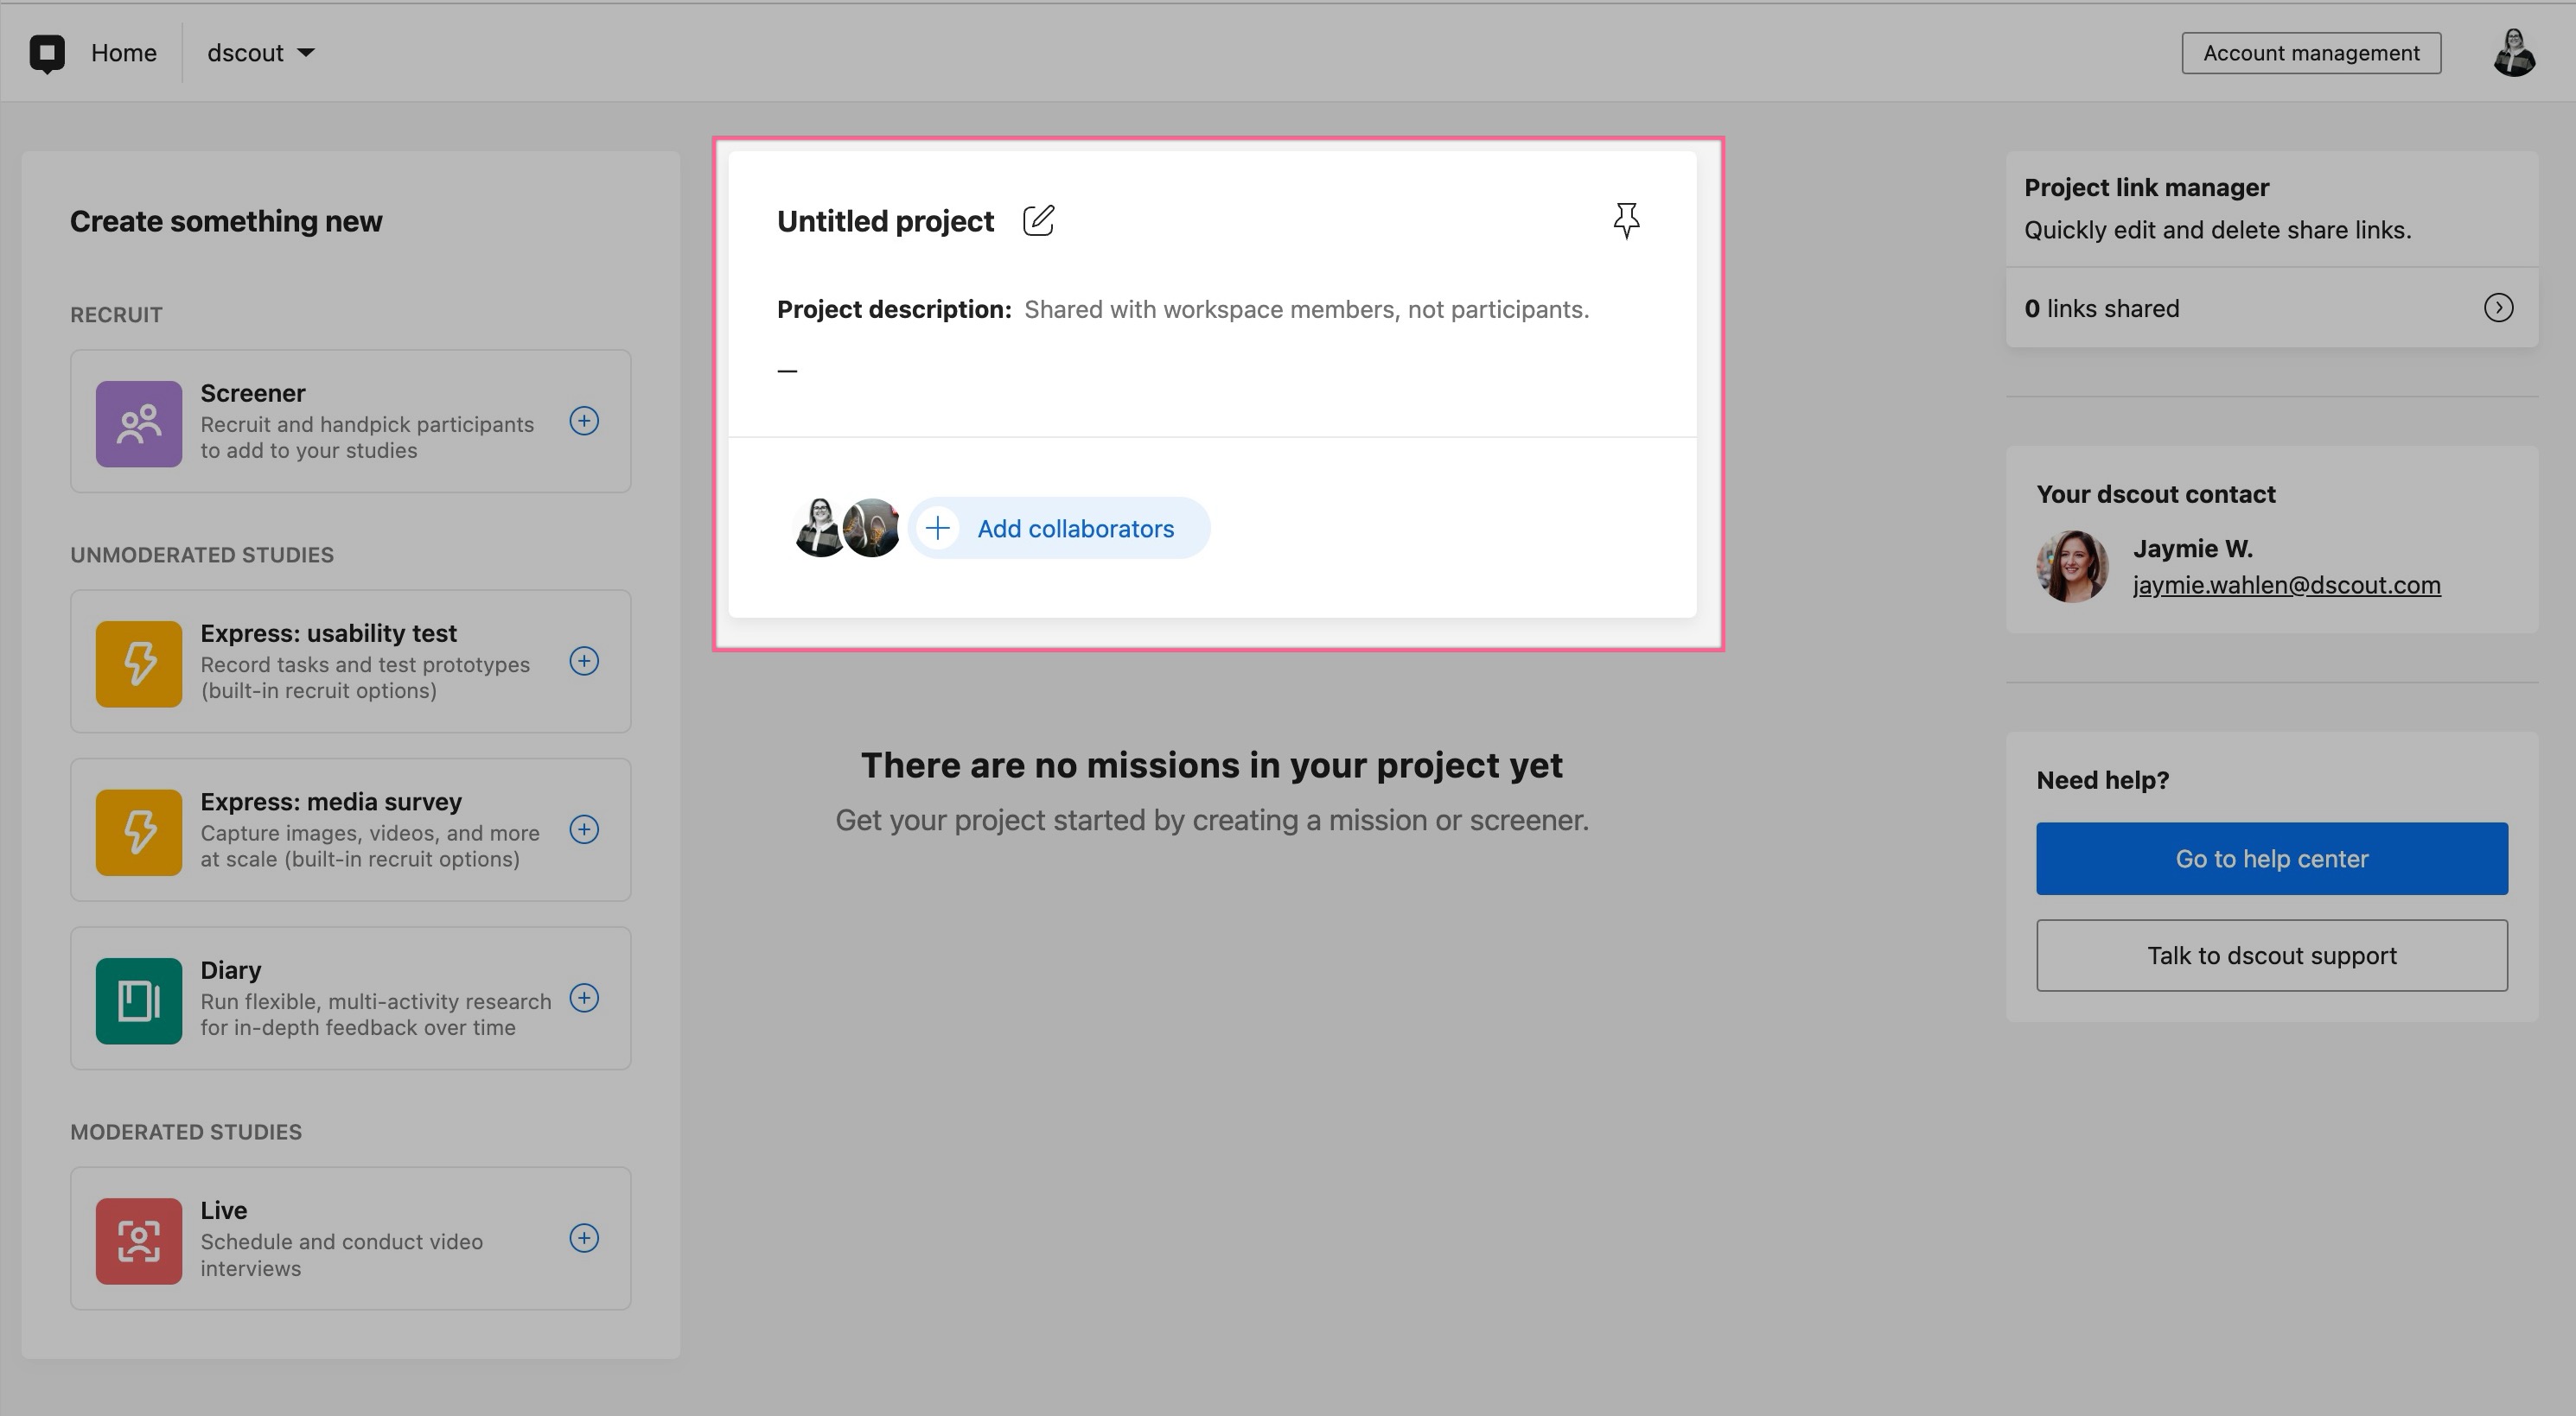This screenshot has height=1416, width=2576.
Task: Click the dscout logo icon
Action: tap(47, 53)
